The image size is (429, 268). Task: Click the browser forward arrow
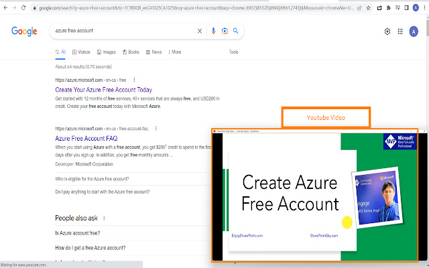tap(15, 8)
